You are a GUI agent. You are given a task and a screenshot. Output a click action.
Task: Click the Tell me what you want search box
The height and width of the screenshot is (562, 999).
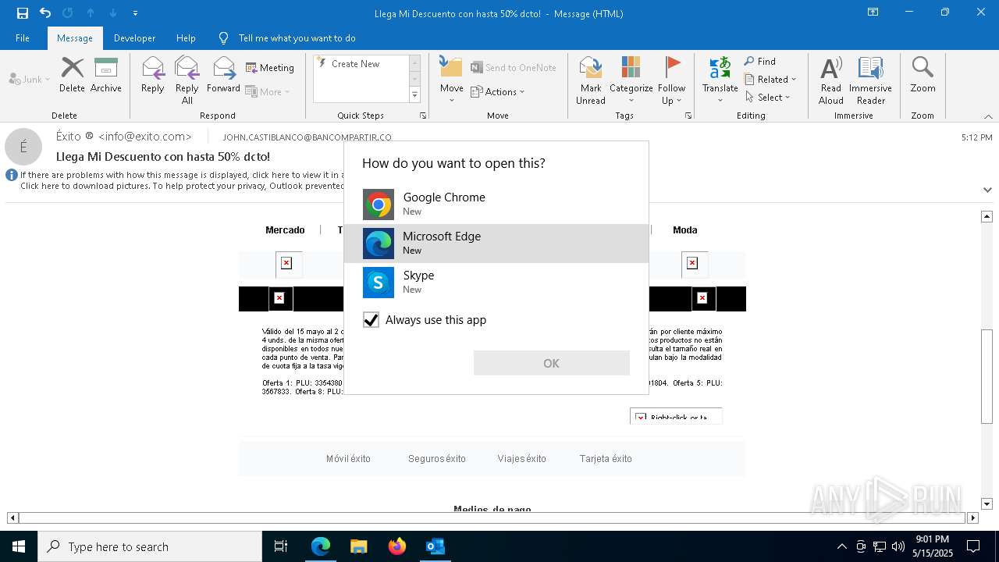tap(297, 38)
